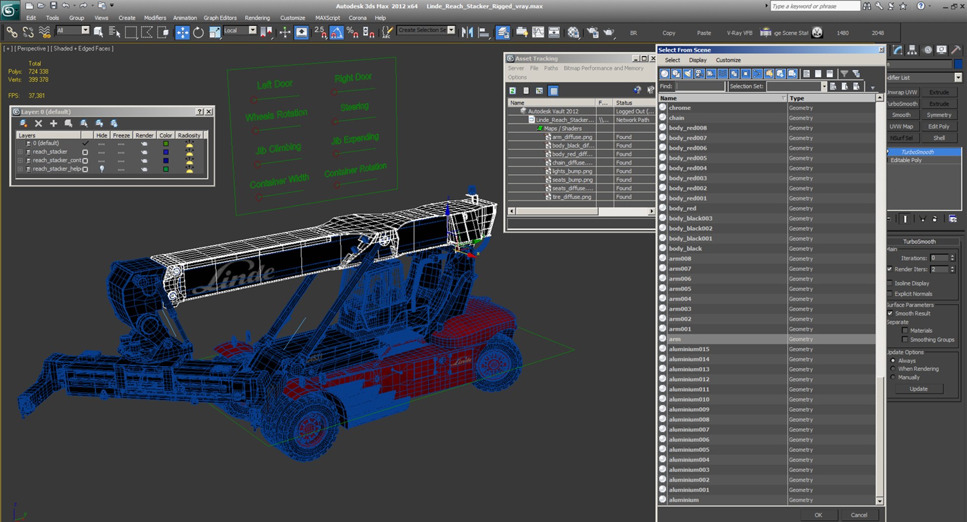Click the Mirror tool icon
This screenshot has width=967, height=522.
[x=467, y=33]
